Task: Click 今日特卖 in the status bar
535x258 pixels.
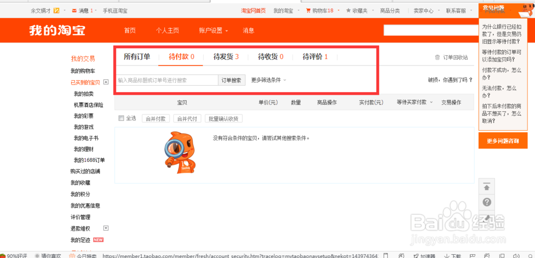Action: tap(83, 256)
